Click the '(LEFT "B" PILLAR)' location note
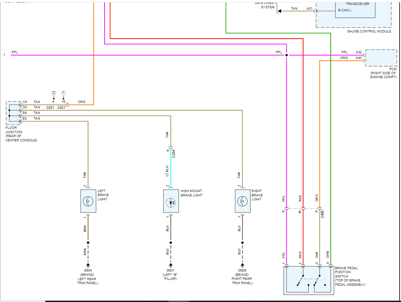This screenshot has width=401, height=302. coord(171,277)
